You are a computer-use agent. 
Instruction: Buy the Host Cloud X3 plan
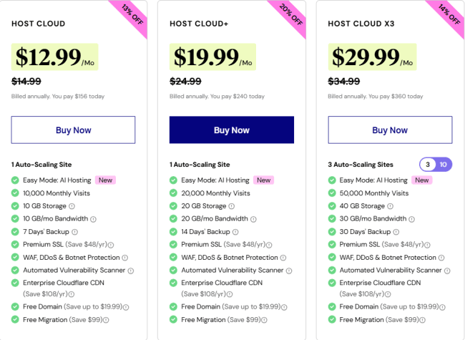(390, 130)
